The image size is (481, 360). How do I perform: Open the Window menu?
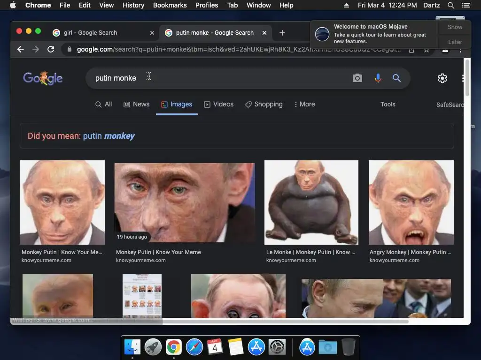point(259,5)
